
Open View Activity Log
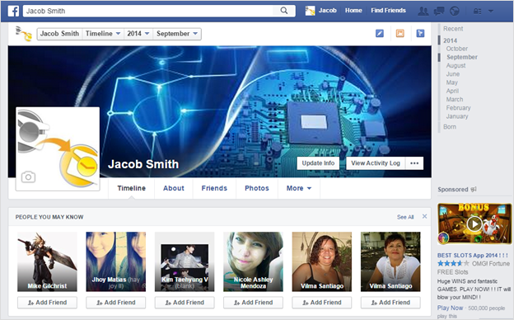click(x=376, y=163)
